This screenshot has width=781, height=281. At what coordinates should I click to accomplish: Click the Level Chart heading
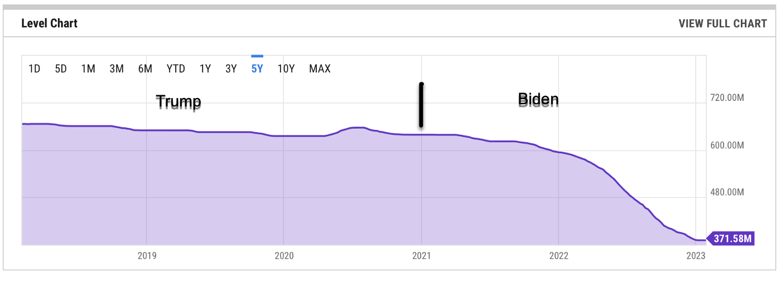point(50,23)
